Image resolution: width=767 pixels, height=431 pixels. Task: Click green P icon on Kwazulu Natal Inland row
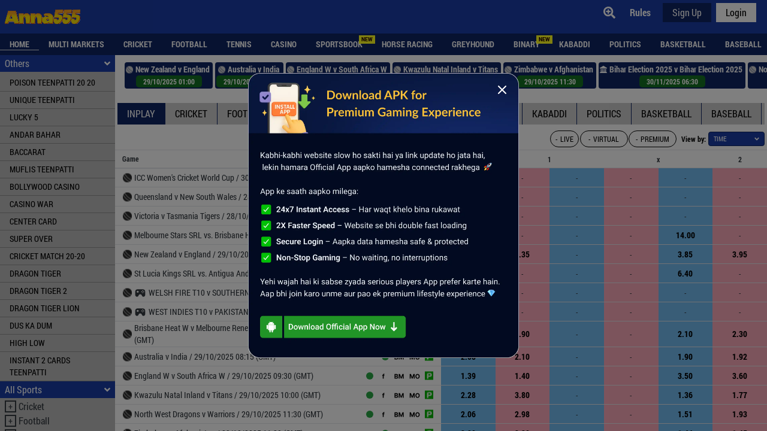(429, 395)
